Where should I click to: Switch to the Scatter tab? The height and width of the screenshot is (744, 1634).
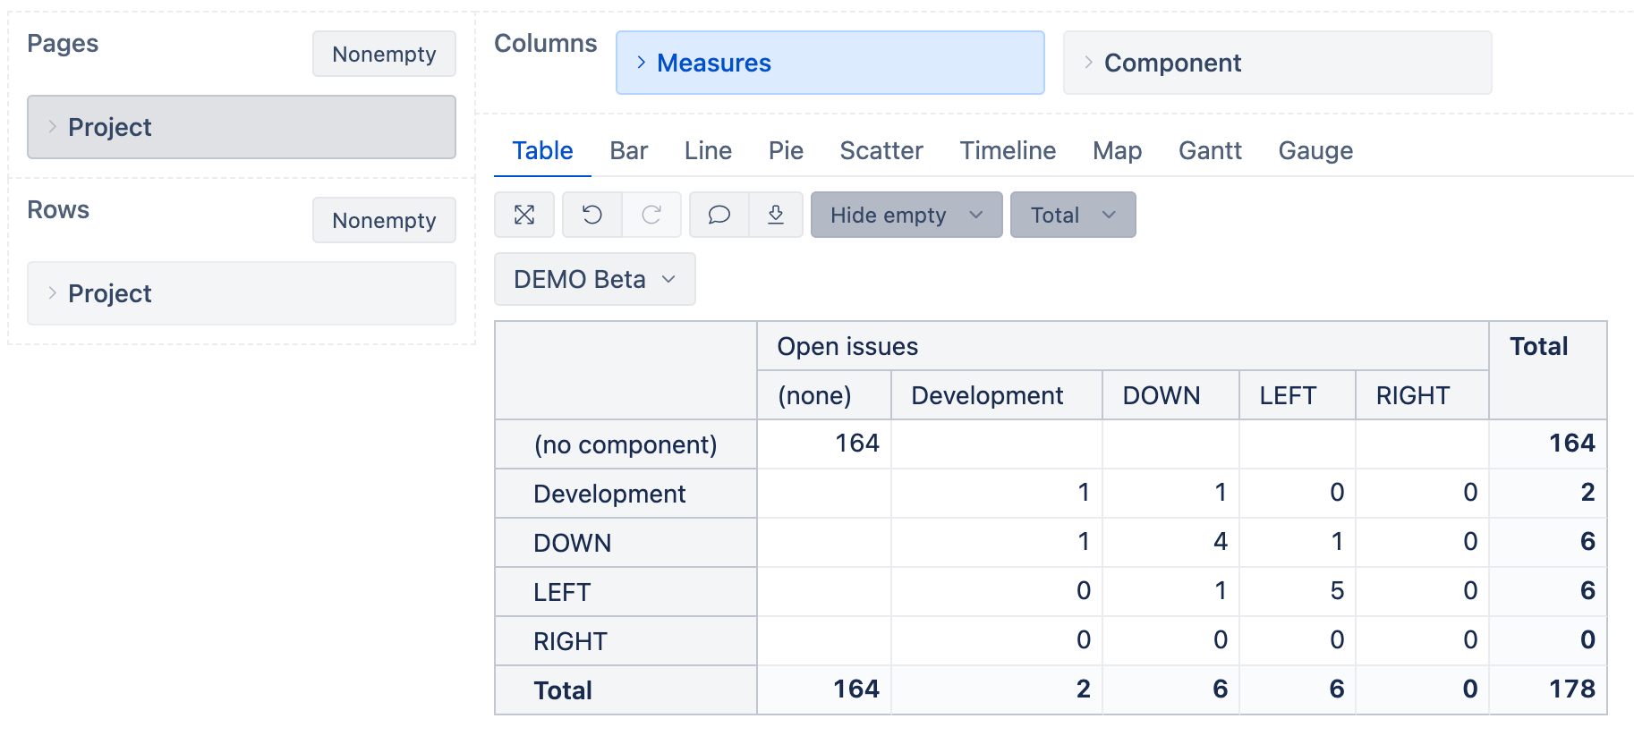881,150
